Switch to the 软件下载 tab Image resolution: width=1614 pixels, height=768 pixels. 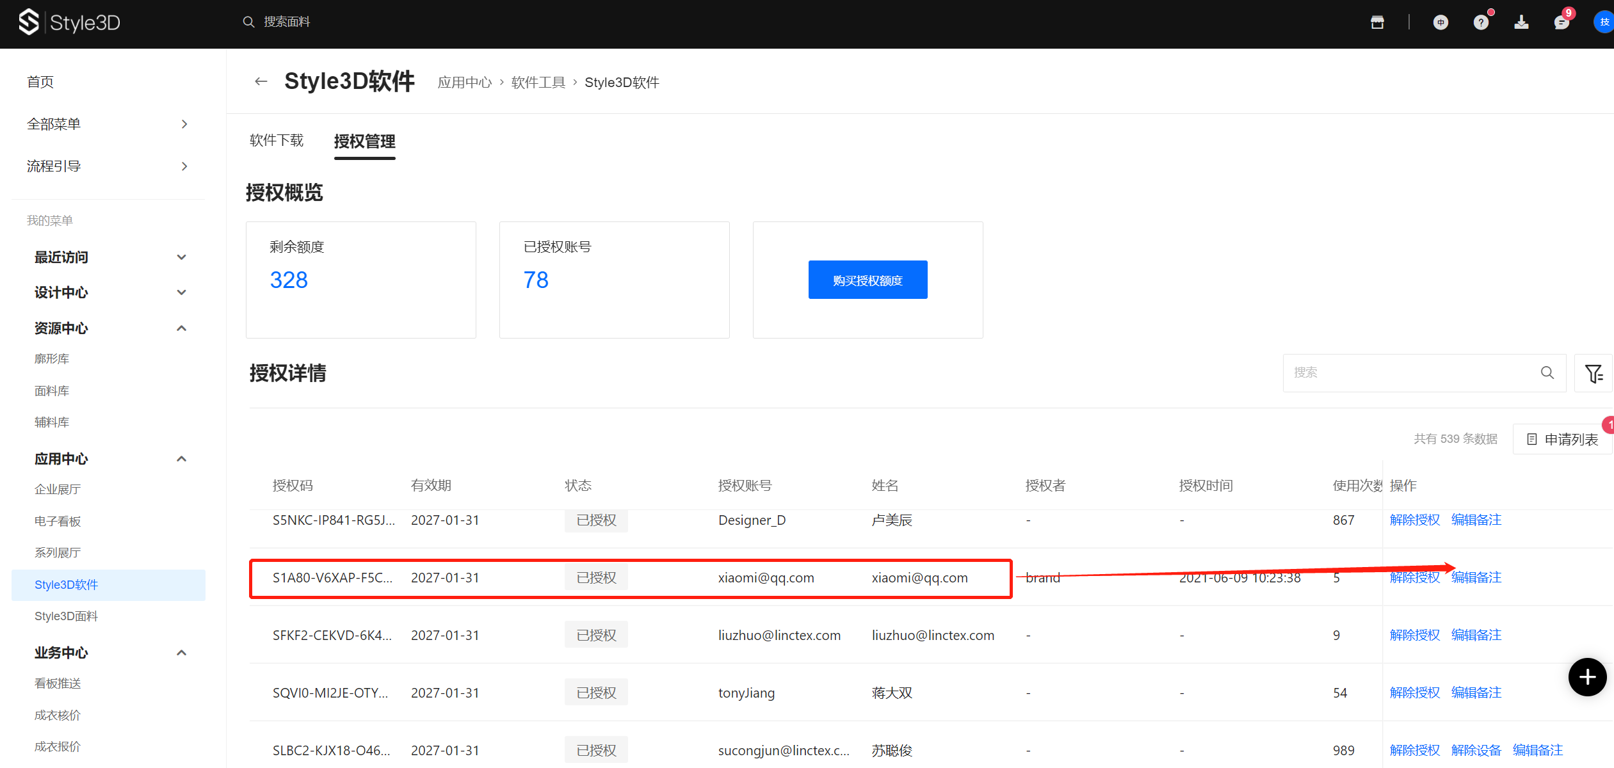coord(277,141)
